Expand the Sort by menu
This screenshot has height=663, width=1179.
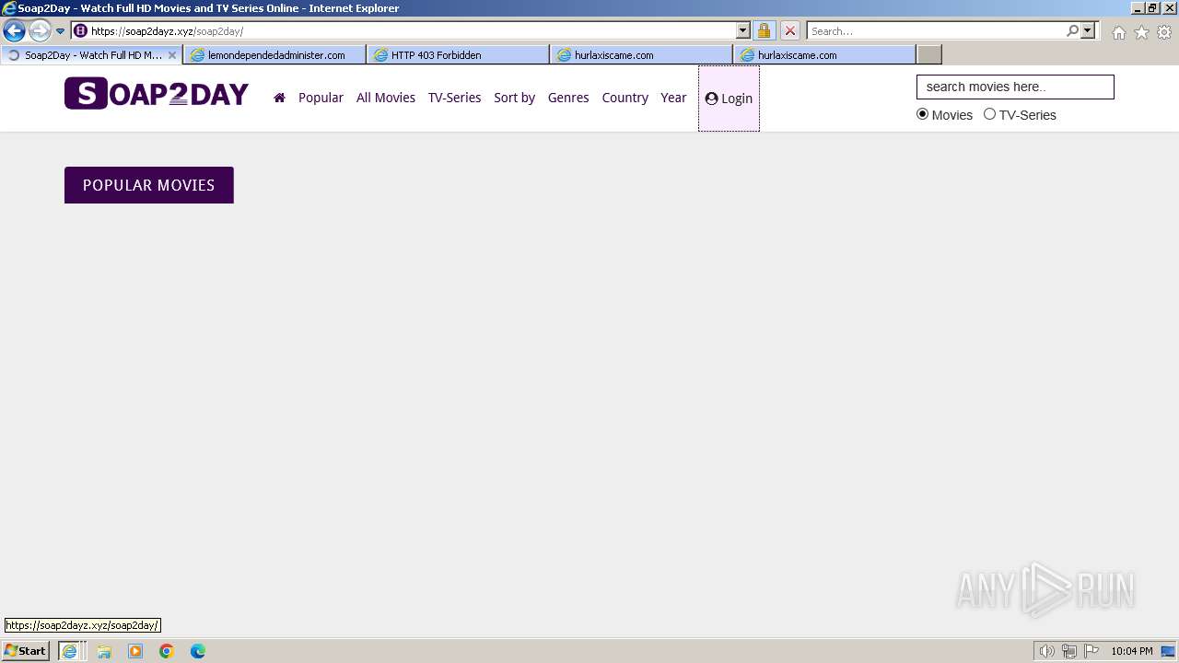[x=514, y=98]
